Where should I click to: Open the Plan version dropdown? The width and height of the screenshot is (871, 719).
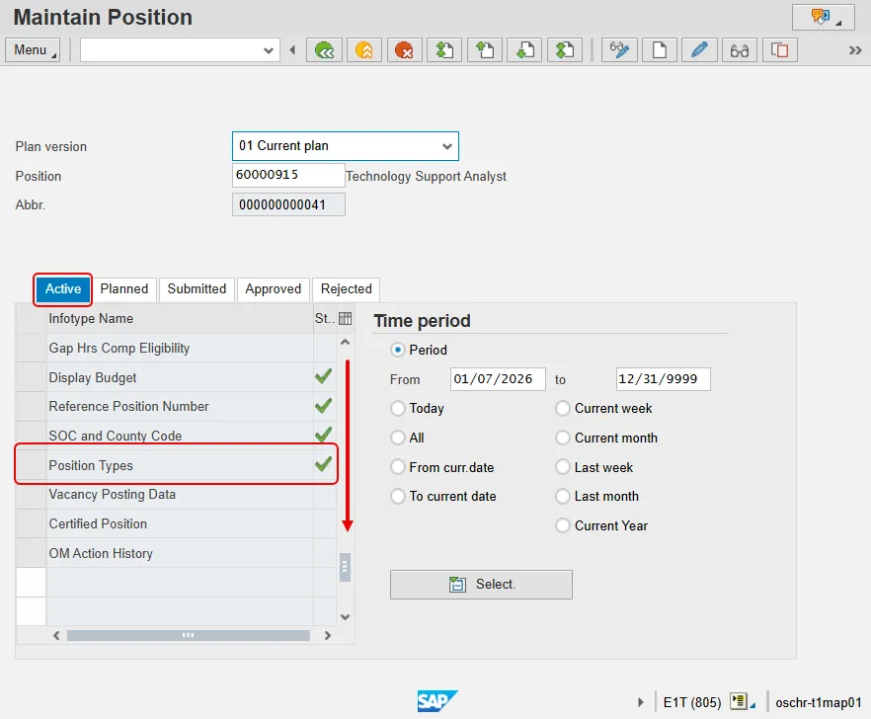(446, 147)
